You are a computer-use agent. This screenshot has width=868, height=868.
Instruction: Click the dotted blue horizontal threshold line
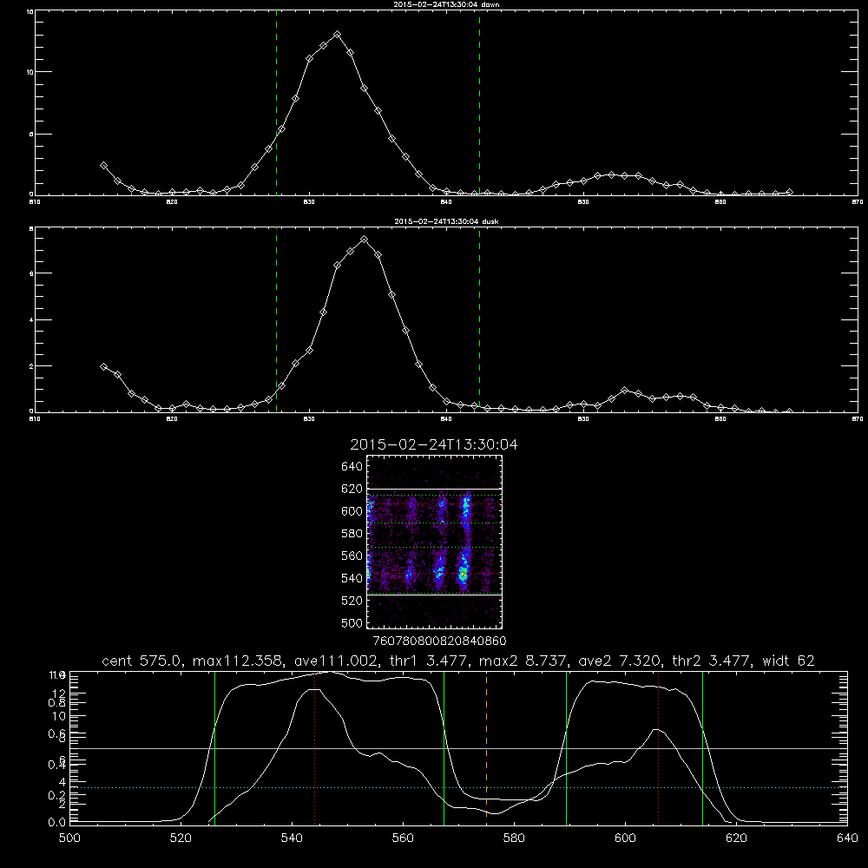click(458, 787)
